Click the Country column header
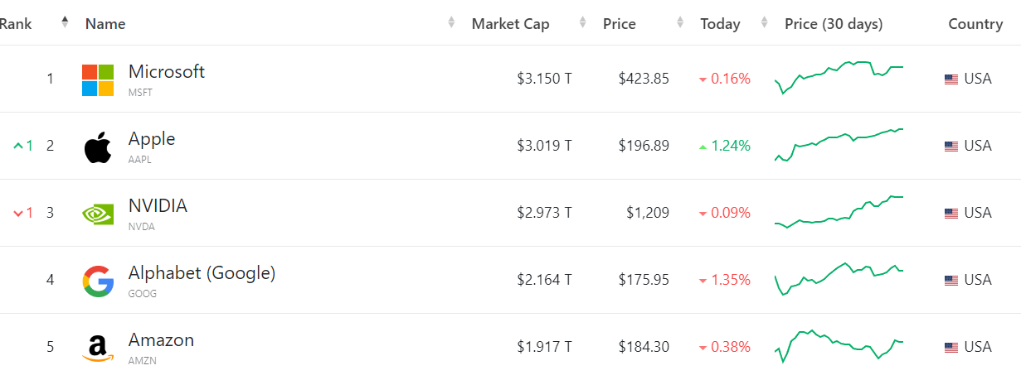 pyautogui.click(x=975, y=24)
